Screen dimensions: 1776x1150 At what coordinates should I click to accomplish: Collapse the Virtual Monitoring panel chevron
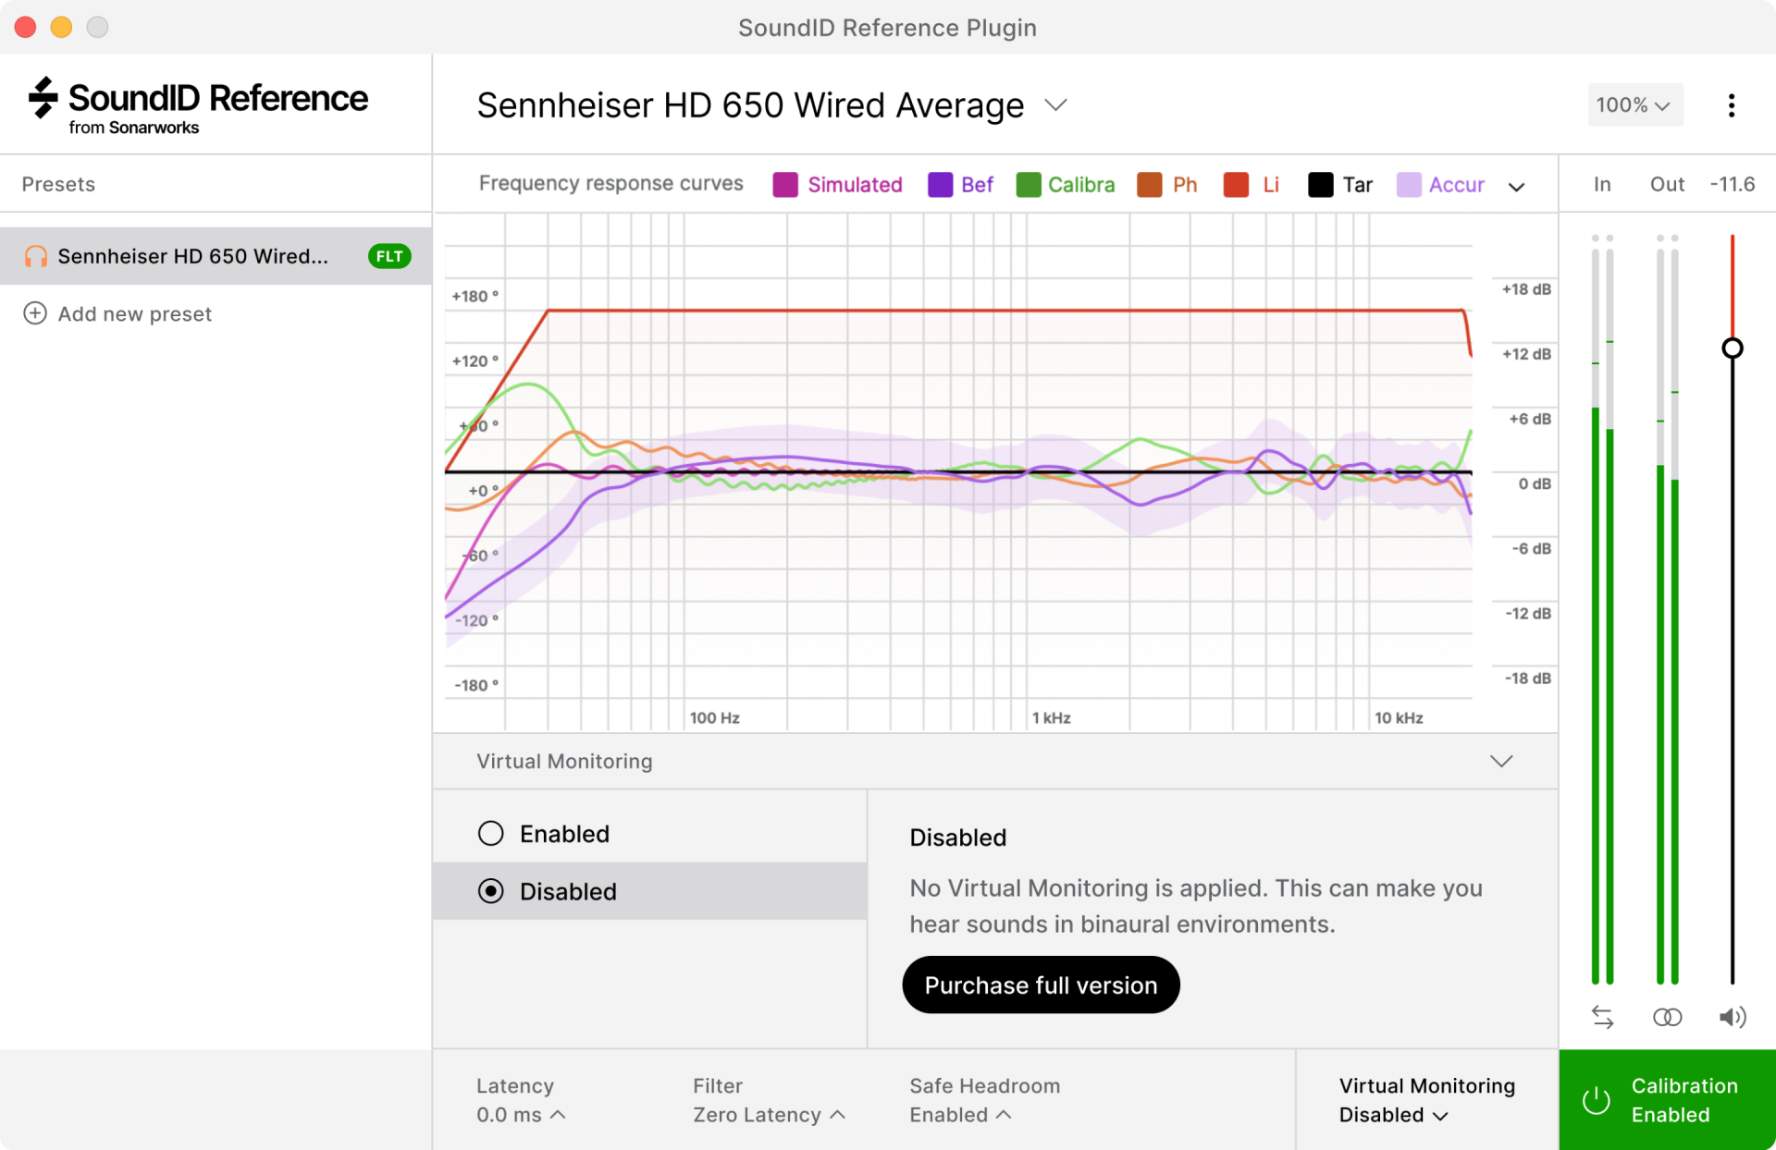tap(1501, 761)
